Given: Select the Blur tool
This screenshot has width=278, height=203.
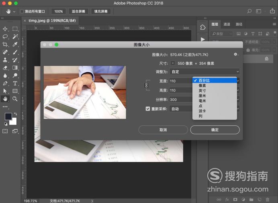Looking at the screenshot, I should [x=5, y=76].
